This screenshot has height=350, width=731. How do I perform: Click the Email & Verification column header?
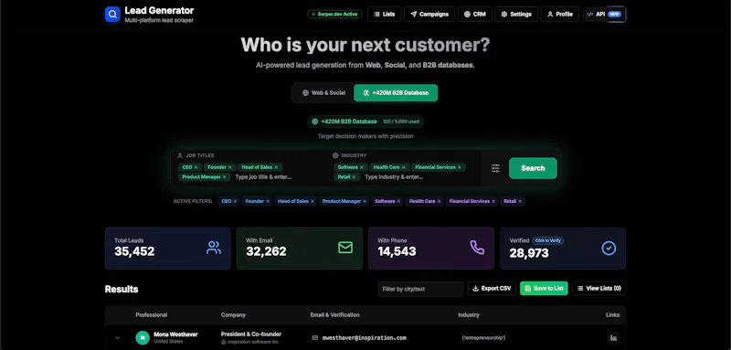coord(334,315)
